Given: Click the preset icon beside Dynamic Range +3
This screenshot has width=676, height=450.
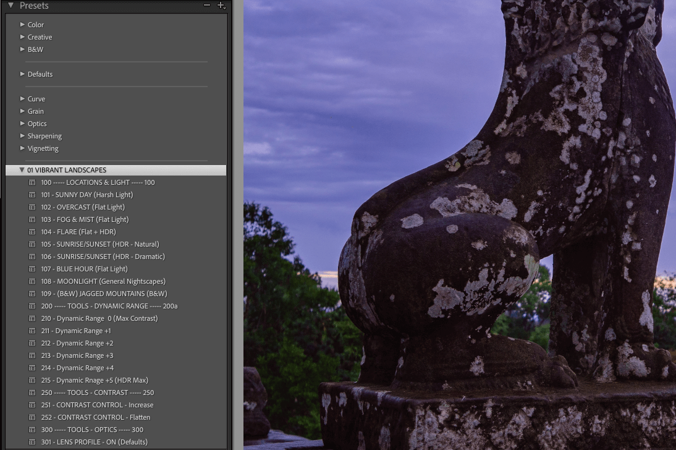Looking at the screenshot, I should point(32,355).
